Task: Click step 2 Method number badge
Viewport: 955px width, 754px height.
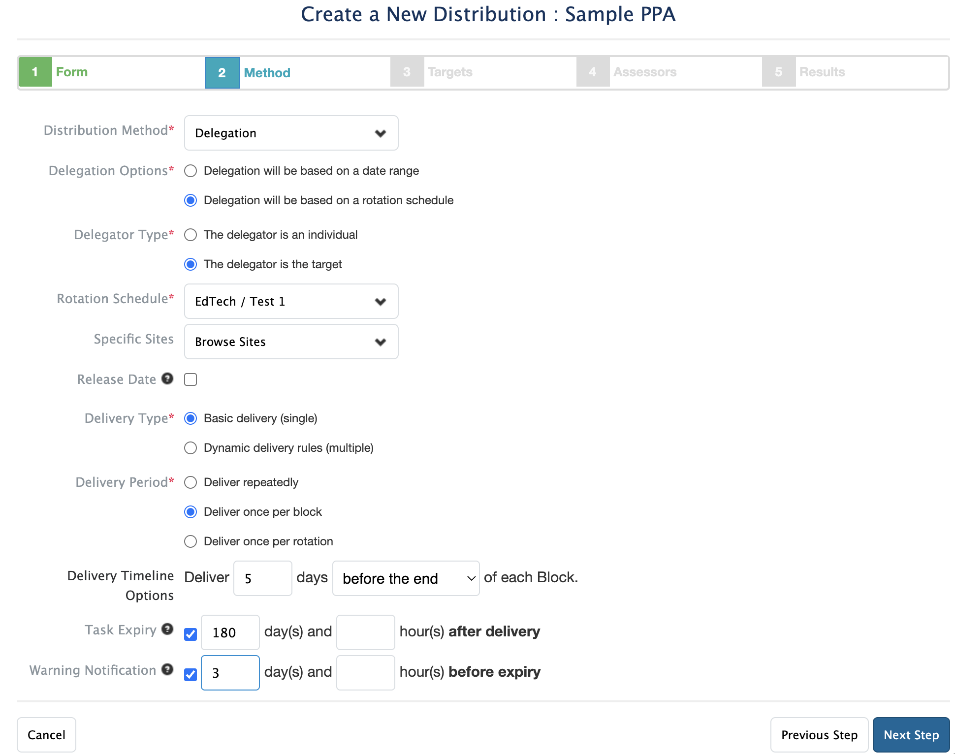Action: click(222, 73)
